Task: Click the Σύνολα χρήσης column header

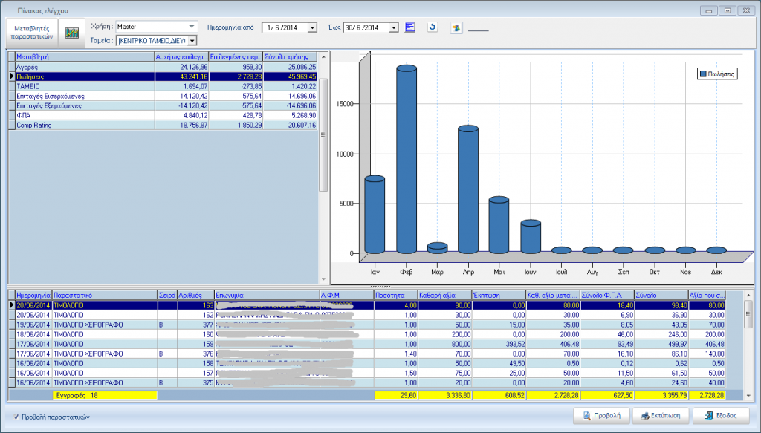Action: pyautogui.click(x=290, y=56)
